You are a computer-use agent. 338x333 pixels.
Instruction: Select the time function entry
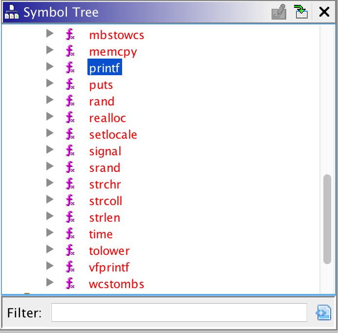coord(101,234)
